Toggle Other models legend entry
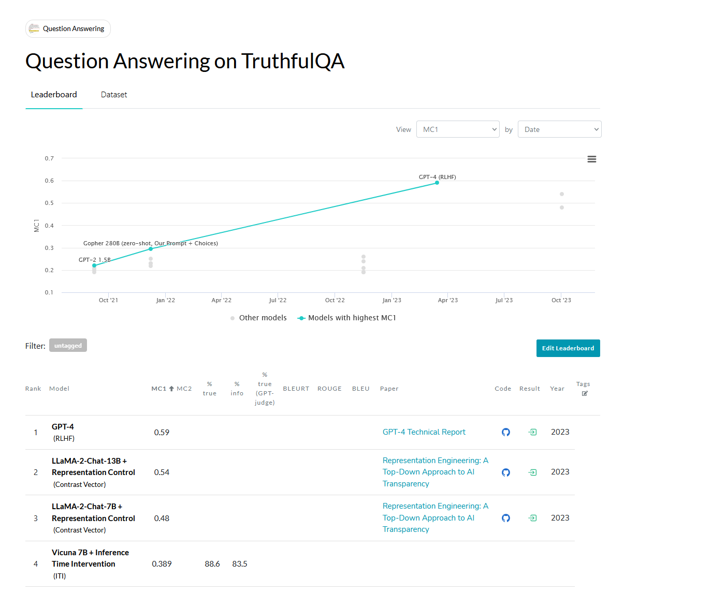Screen dimensions: 726x593 click(x=258, y=318)
